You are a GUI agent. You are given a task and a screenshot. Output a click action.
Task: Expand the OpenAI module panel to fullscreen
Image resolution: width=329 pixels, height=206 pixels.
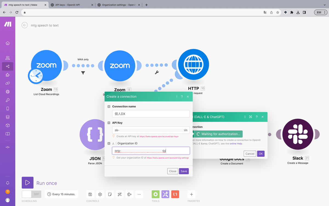coord(251,117)
